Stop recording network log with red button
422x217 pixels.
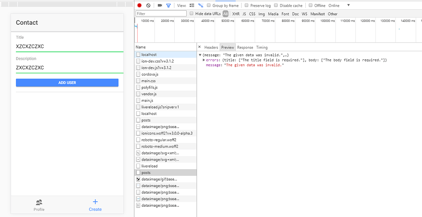click(139, 5)
